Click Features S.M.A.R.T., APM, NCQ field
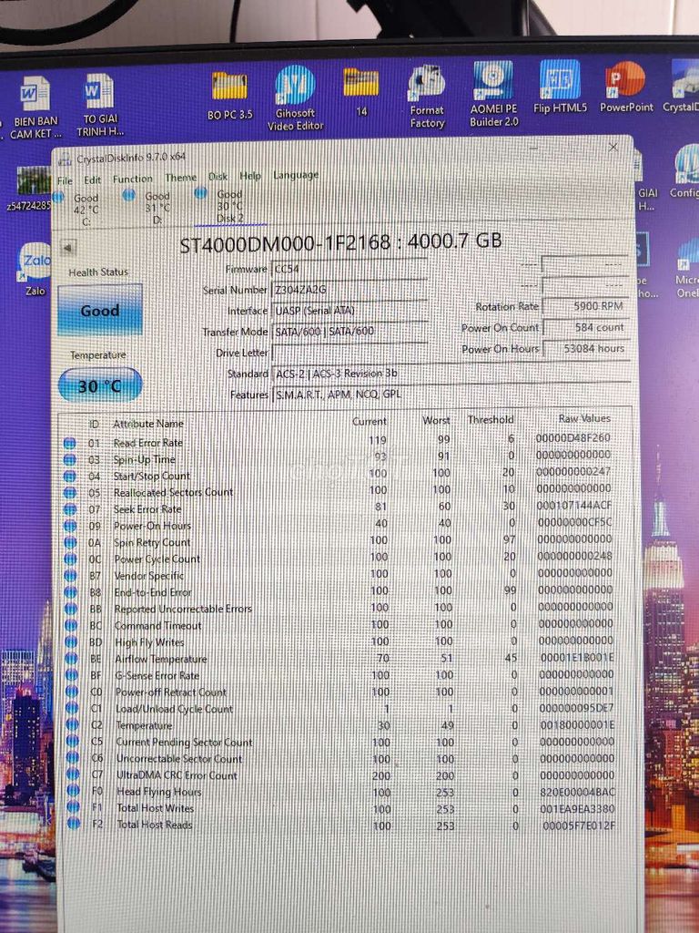This screenshot has height=933, width=699. [x=451, y=395]
